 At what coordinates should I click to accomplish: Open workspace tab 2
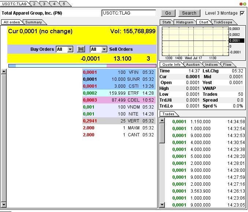[x=34, y=4]
